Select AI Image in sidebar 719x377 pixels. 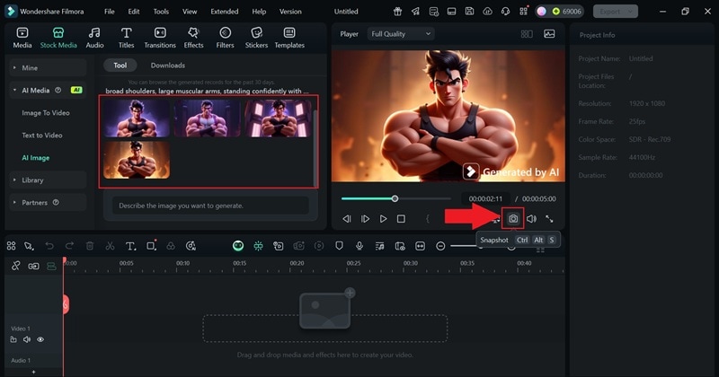pyautogui.click(x=35, y=158)
